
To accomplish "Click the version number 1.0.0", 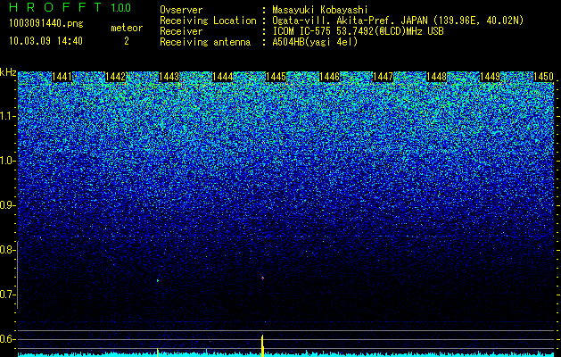I will [x=121, y=8].
